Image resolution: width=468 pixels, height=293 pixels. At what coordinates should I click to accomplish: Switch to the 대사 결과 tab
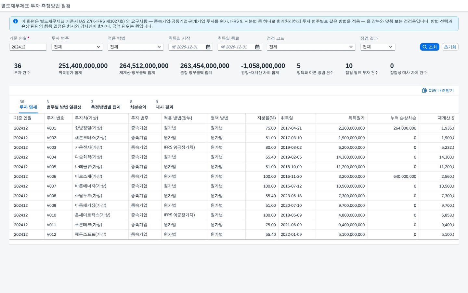coord(164,105)
